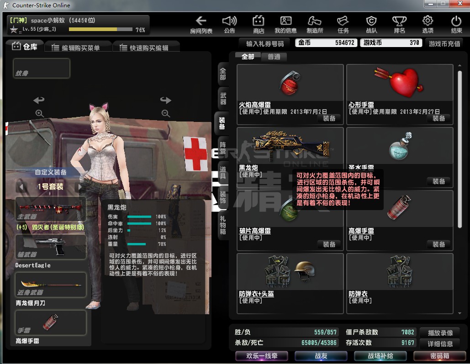Click the 密码箱 code box button
Image resolution: width=470 pixels, height=364 pixels.
point(439,356)
